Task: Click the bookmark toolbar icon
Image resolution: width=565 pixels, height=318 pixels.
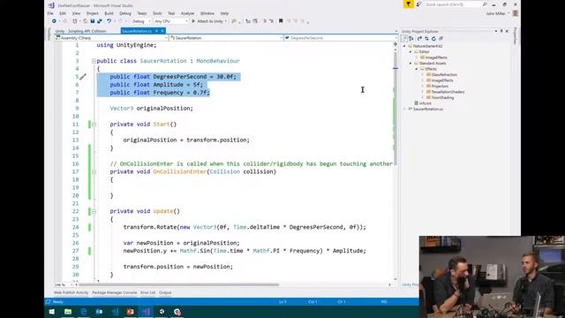Action: coord(281,21)
